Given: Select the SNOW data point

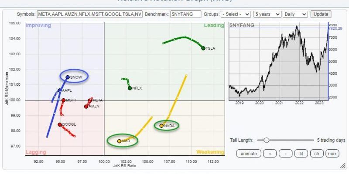Looking at the screenshot, I should coord(68,77).
